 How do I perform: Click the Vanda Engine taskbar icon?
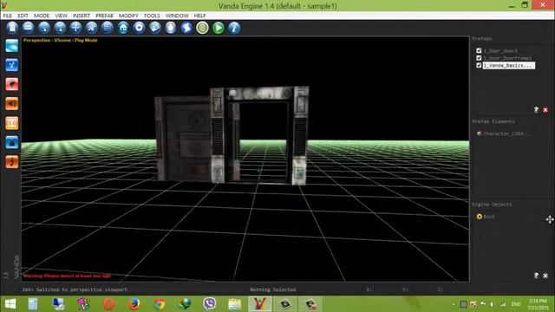[259, 304]
